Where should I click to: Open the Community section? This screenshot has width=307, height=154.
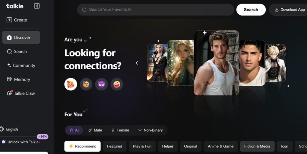pyautogui.click(x=21, y=65)
